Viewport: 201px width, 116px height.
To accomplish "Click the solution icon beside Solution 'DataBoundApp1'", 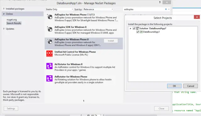I will click(x=138, y=28).
